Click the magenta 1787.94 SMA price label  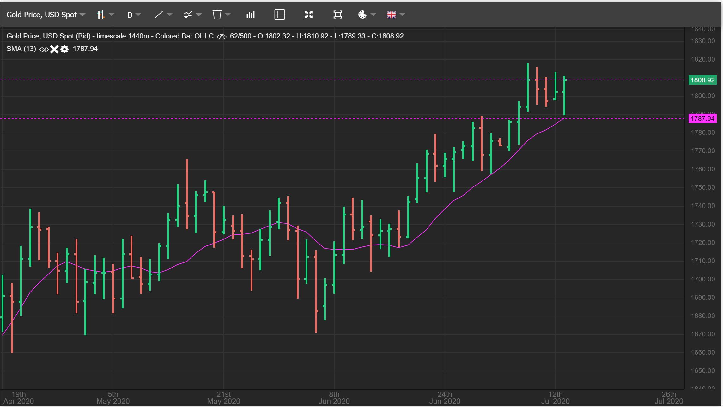tap(702, 119)
